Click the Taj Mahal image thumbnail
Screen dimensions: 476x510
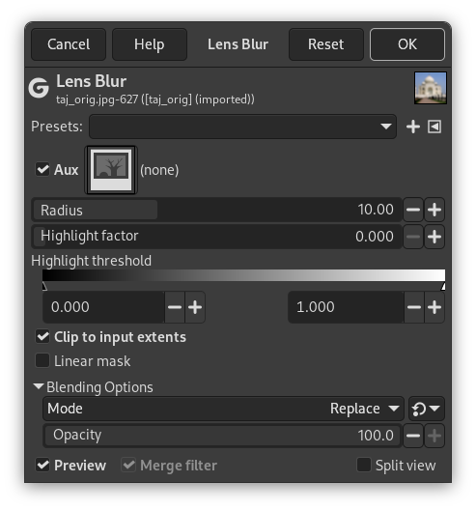coord(431,88)
